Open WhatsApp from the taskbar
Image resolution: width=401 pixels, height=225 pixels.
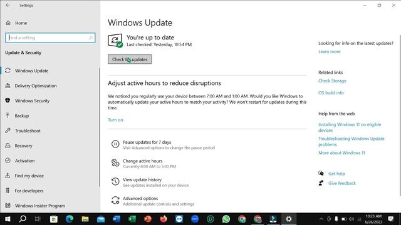(226, 219)
